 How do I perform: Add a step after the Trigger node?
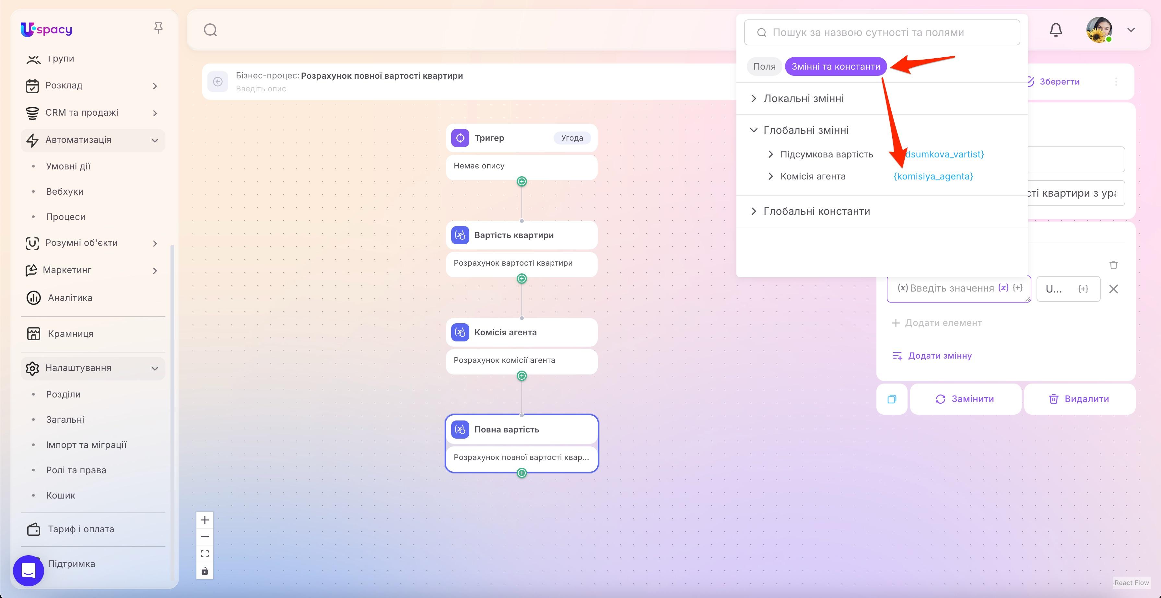(522, 181)
